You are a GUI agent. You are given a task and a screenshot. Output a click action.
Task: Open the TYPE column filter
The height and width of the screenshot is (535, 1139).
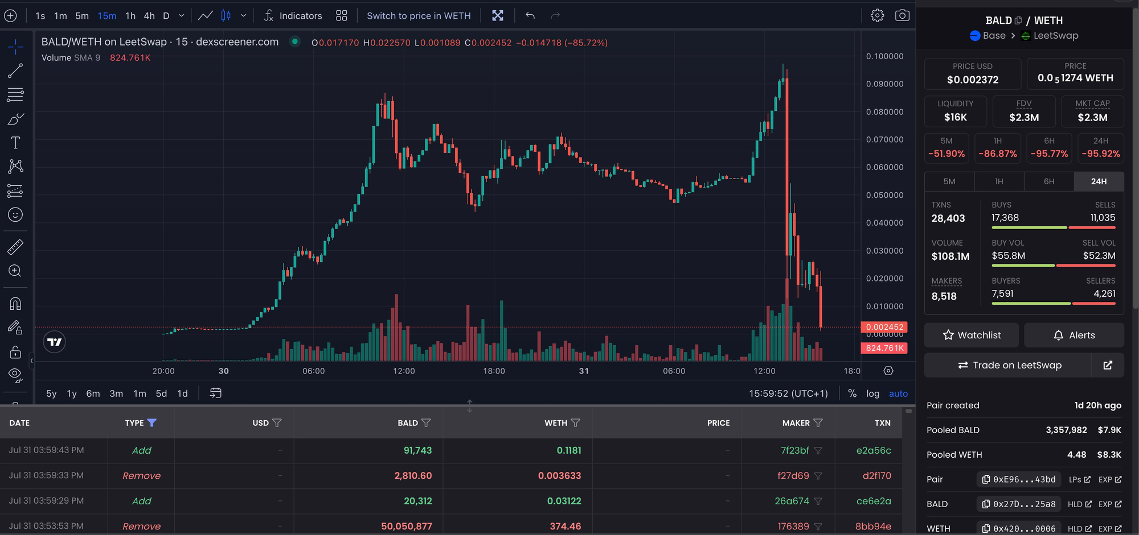(x=151, y=423)
